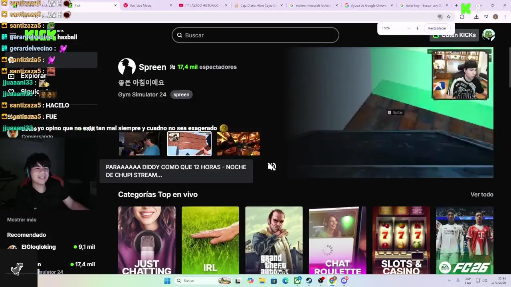This screenshot has width=511, height=287.
Task: Open the Windows Start menu
Action: (x=167, y=281)
